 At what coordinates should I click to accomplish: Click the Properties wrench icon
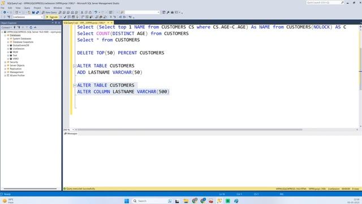coord(168,12)
